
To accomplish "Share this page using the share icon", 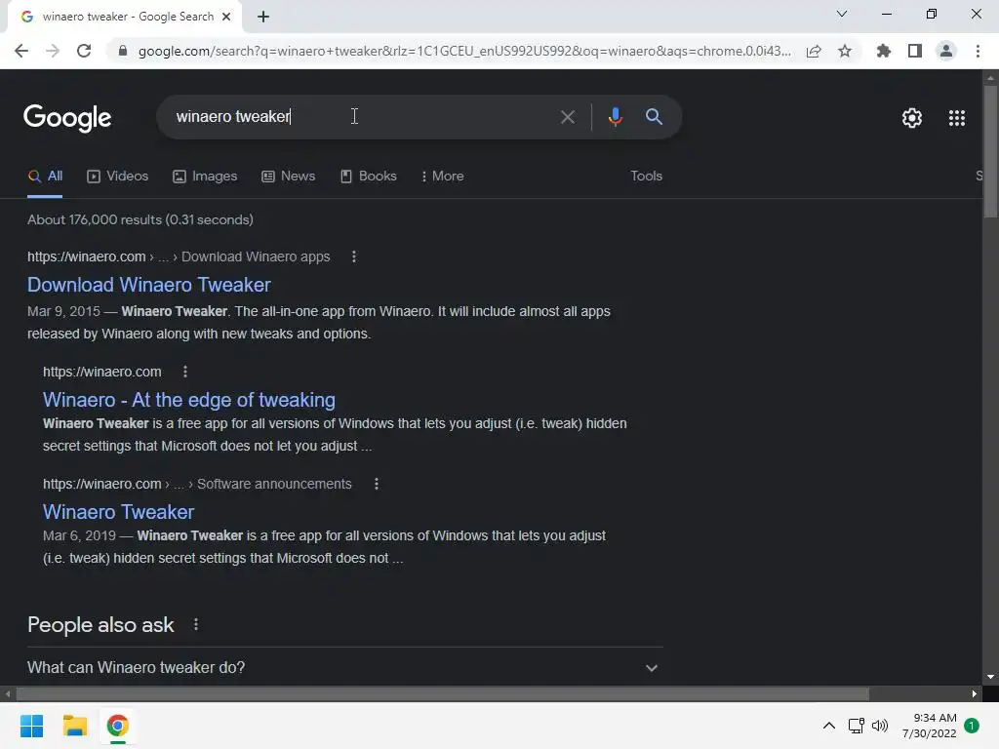I will tap(814, 51).
